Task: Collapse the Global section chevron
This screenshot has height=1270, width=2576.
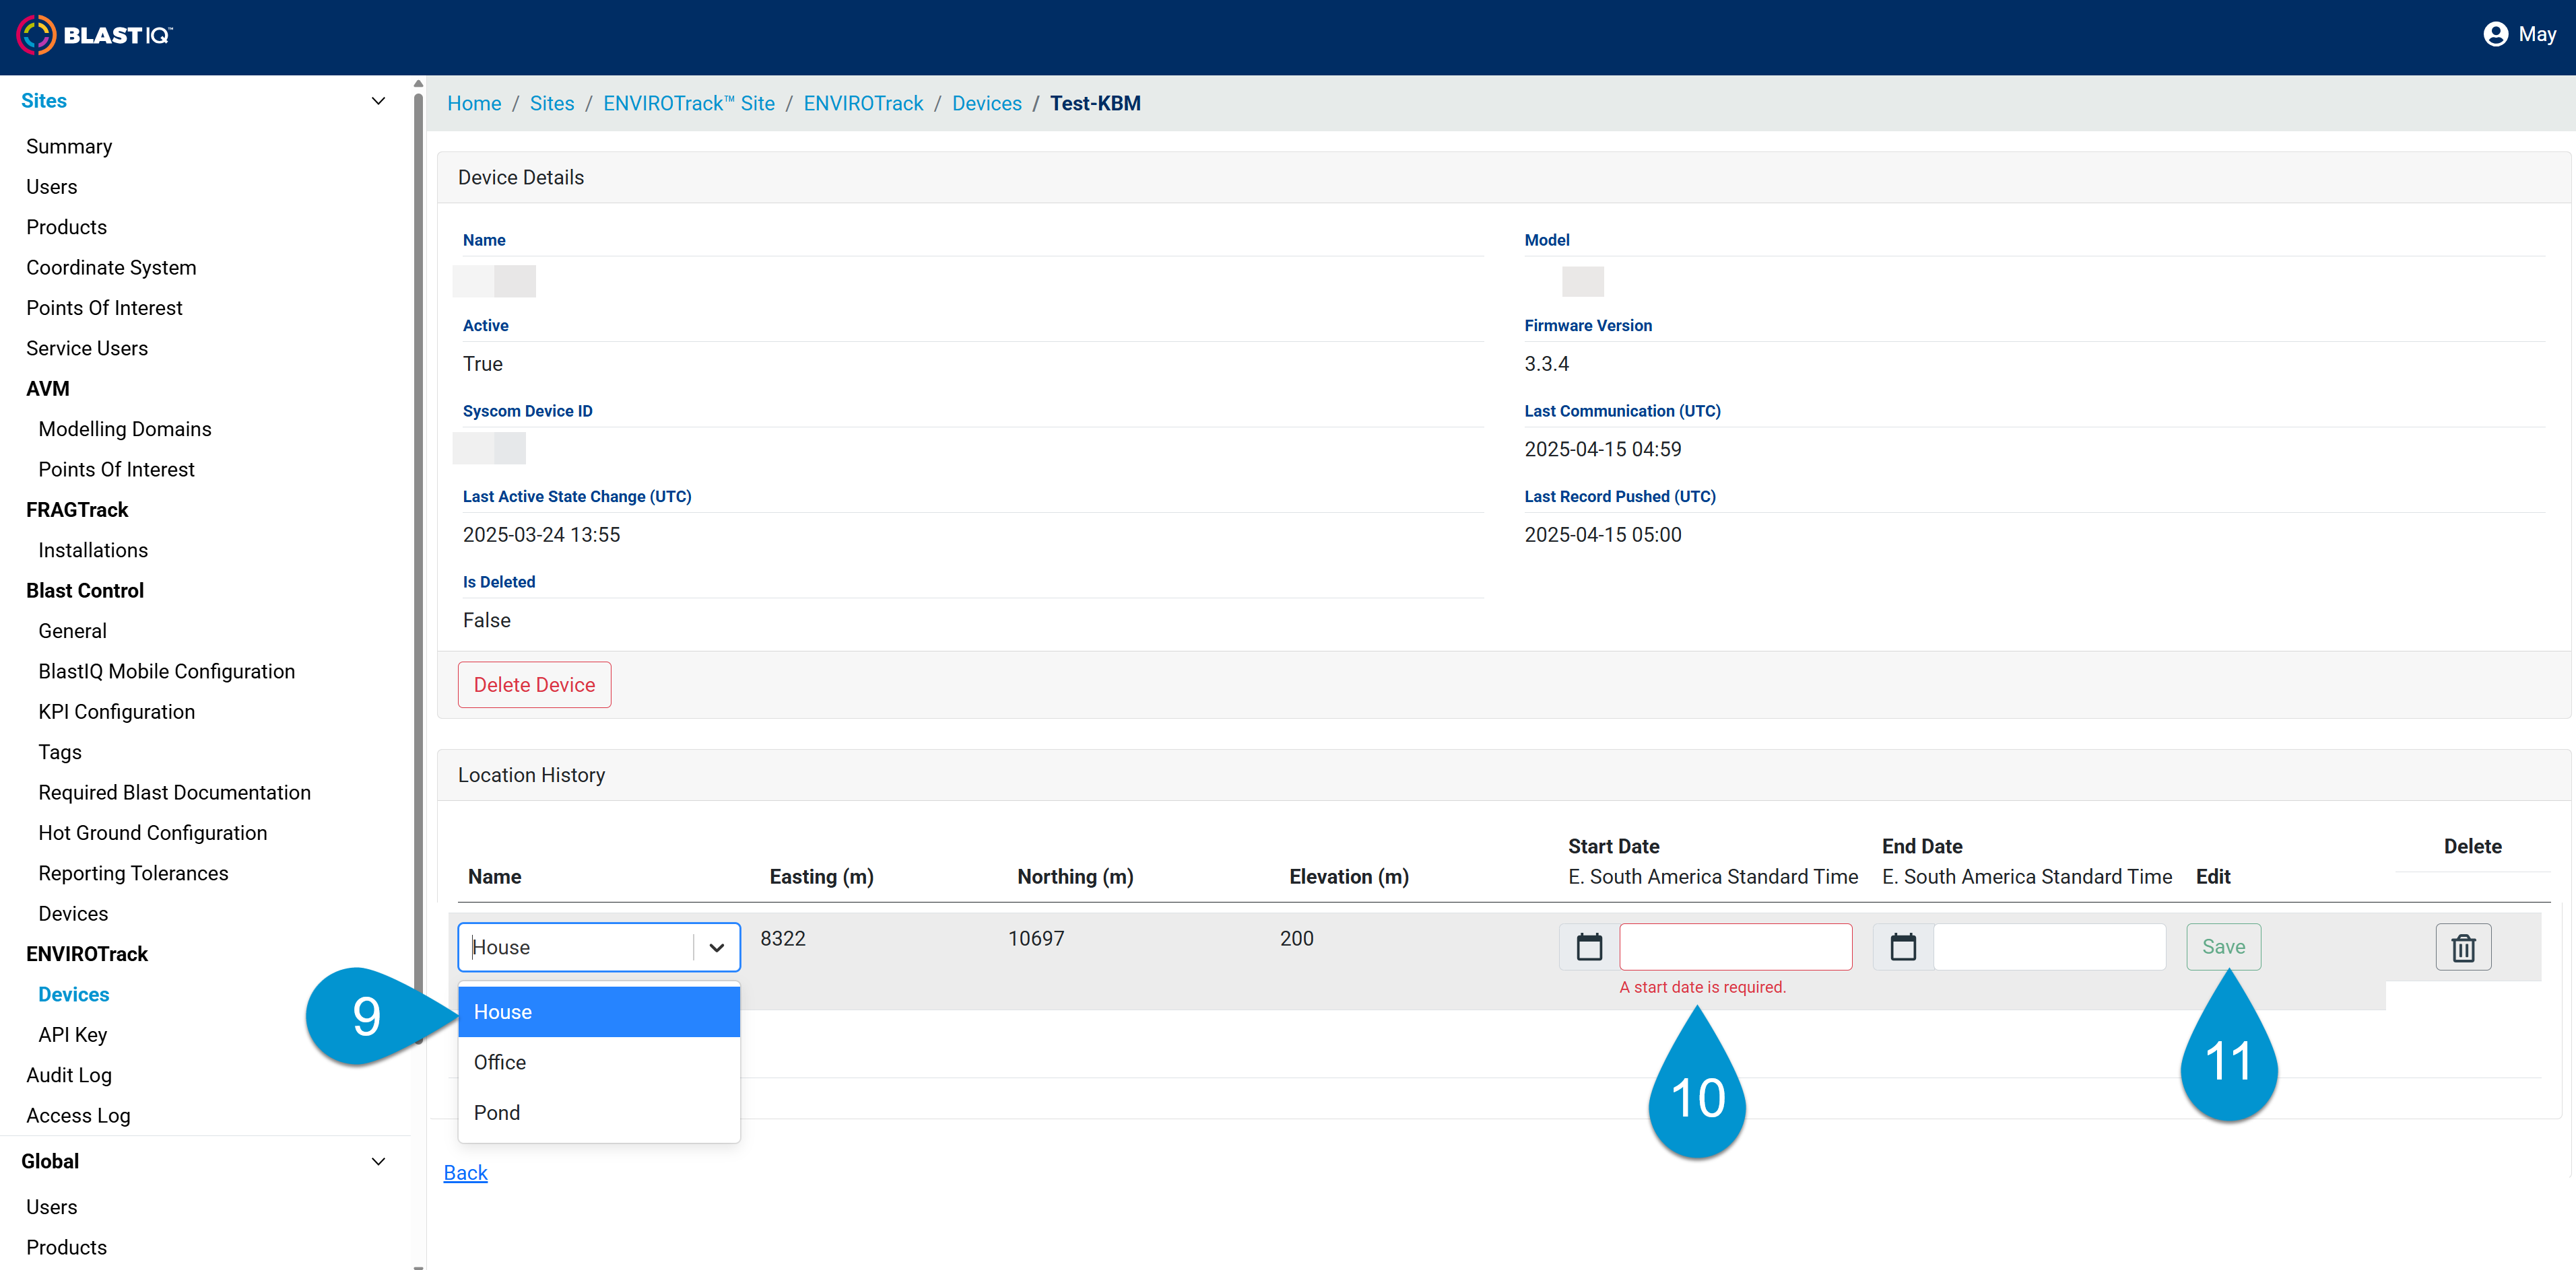Action: [378, 1161]
